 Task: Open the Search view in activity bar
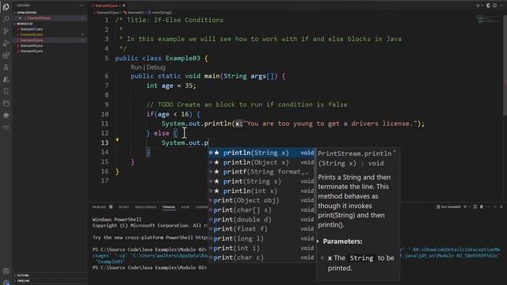pyautogui.click(x=6, y=19)
